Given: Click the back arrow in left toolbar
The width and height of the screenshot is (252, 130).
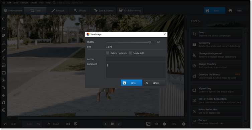Looking at the screenshot, I should click(4, 19).
